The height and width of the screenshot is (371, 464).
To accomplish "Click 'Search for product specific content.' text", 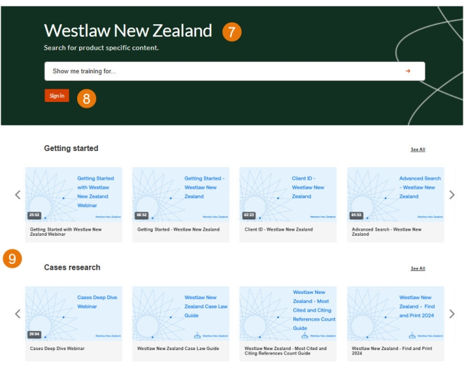I will click(x=101, y=48).
